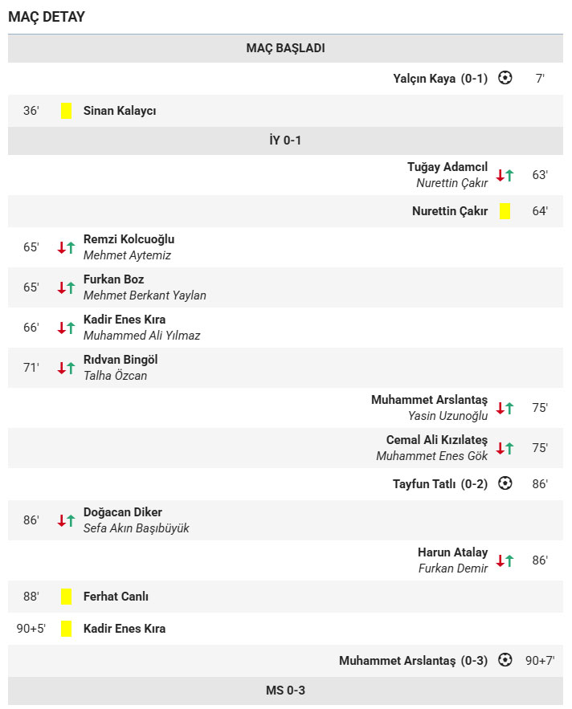Click the yellow card beside Ferhat Canlı
This screenshot has width=572, height=709.
pyautogui.click(x=66, y=597)
